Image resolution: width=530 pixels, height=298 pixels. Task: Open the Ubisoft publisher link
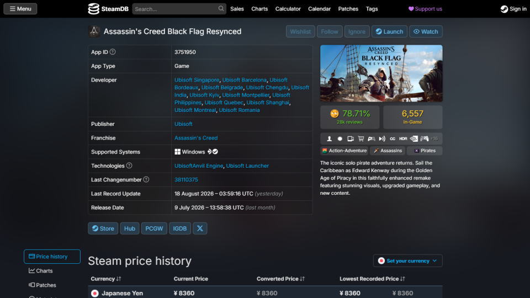coord(183,124)
